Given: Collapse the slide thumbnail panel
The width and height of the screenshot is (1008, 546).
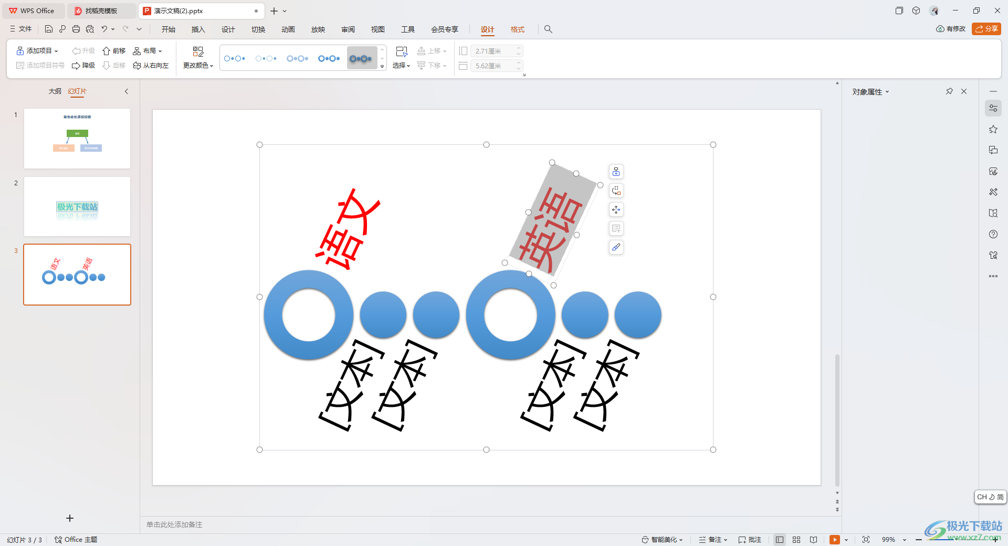Looking at the screenshot, I should click(127, 91).
